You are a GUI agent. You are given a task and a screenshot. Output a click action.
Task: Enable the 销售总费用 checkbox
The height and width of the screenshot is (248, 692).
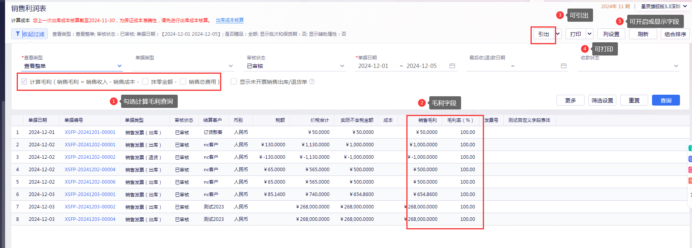tap(183, 82)
